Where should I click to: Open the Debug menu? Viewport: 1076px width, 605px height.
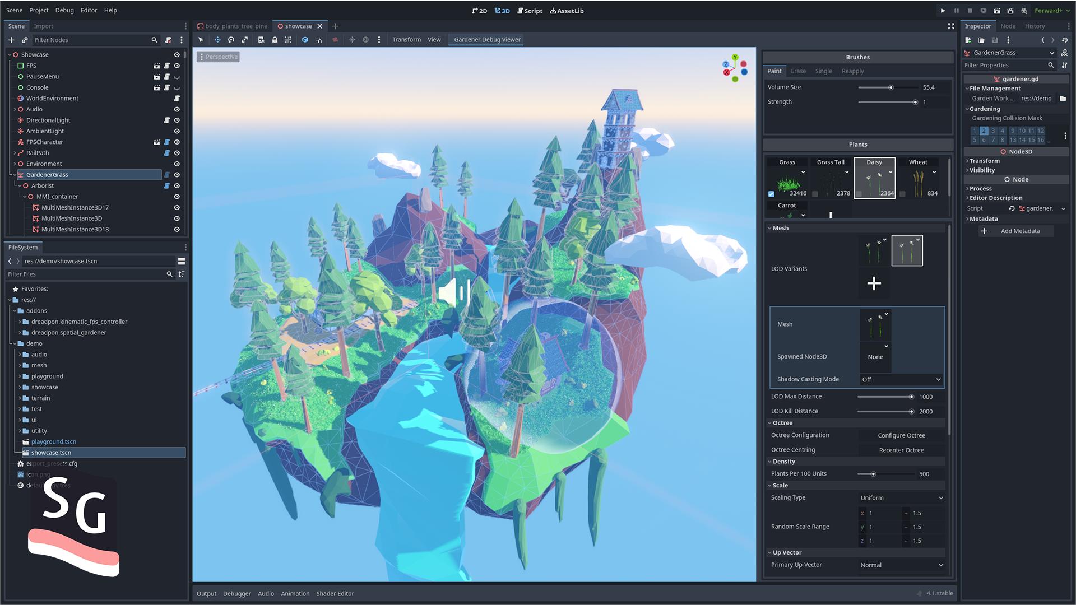64,10
